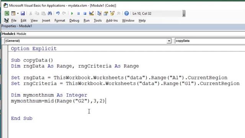Click the VBA icon left of File
Screen dimensions: 245x138
pos(6,20)
